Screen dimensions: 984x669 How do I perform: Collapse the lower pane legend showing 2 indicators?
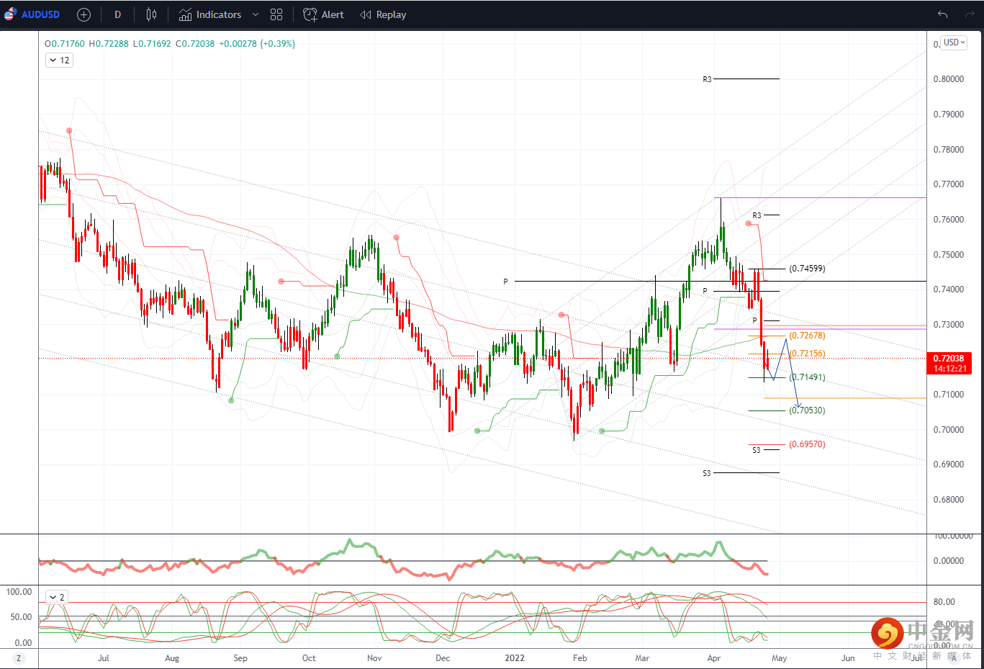[56, 597]
